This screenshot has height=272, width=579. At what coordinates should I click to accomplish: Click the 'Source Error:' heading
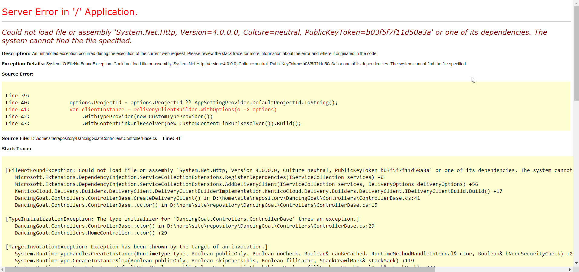coord(17,74)
